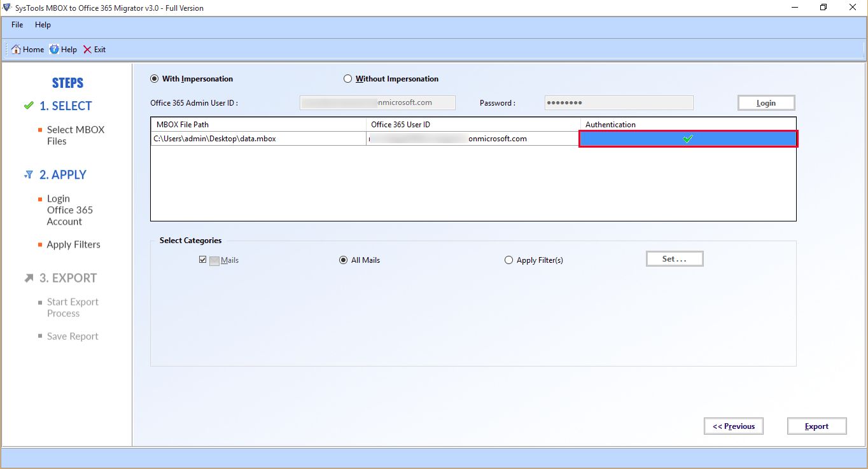Open the File menu
Screen dimensions: 868x469
point(17,25)
